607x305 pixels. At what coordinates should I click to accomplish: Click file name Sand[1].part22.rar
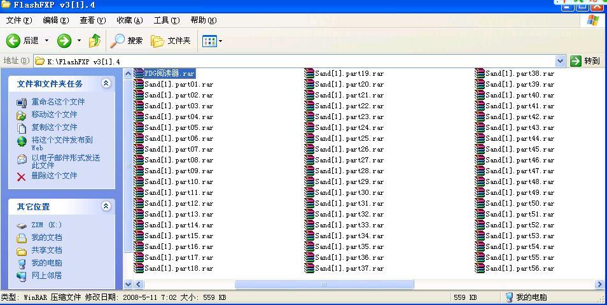[349, 106]
